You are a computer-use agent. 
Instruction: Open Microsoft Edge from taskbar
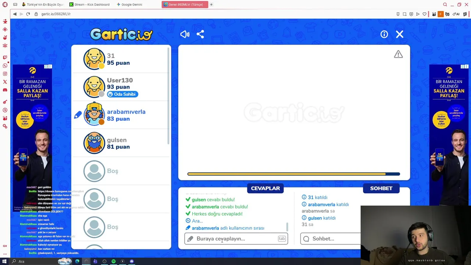pos(77,261)
